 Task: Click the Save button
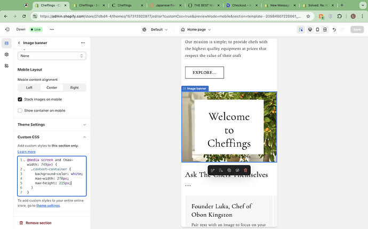pos(357,29)
